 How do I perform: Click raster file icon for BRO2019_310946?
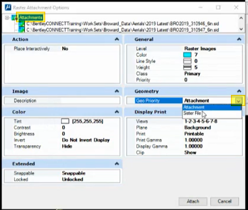[x=22, y=24]
